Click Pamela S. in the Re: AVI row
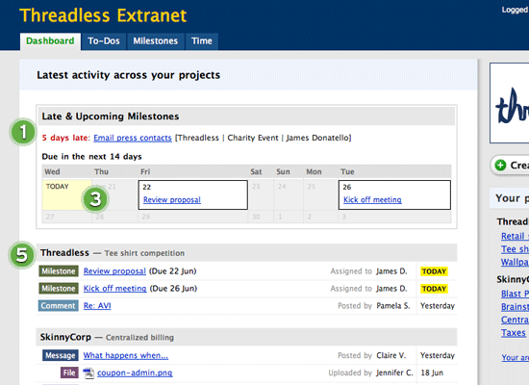Image resolution: width=529 pixels, height=385 pixels. pyautogui.click(x=393, y=306)
